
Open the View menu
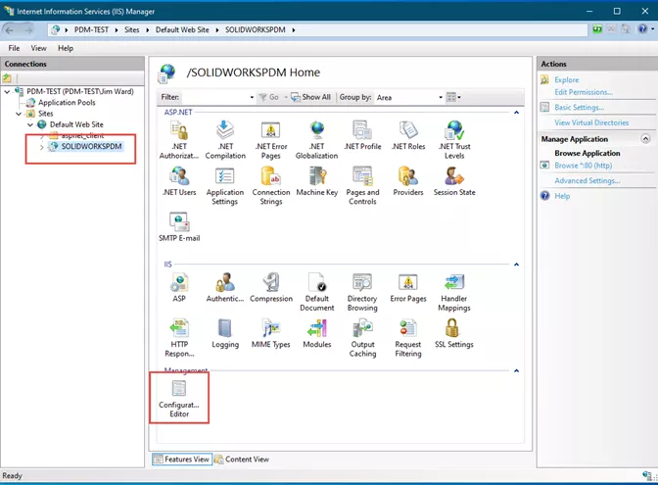(x=38, y=48)
